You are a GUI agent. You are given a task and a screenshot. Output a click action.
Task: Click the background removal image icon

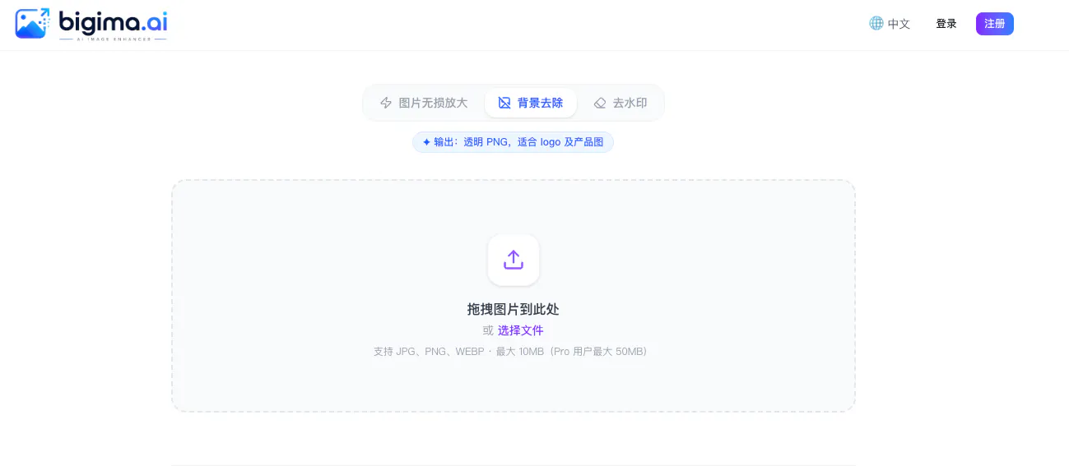click(504, 103)
